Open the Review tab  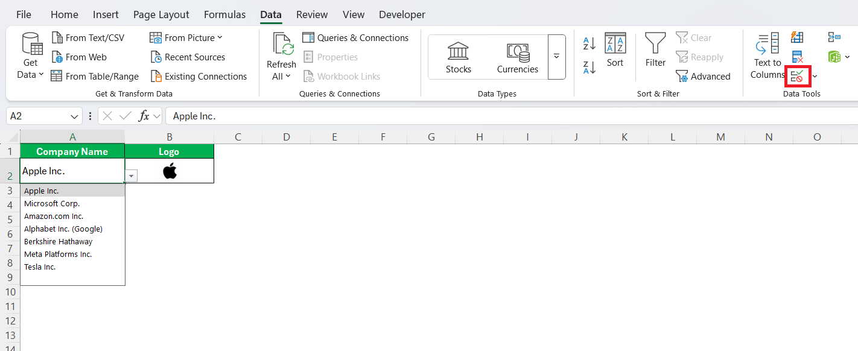pos(312,14)
